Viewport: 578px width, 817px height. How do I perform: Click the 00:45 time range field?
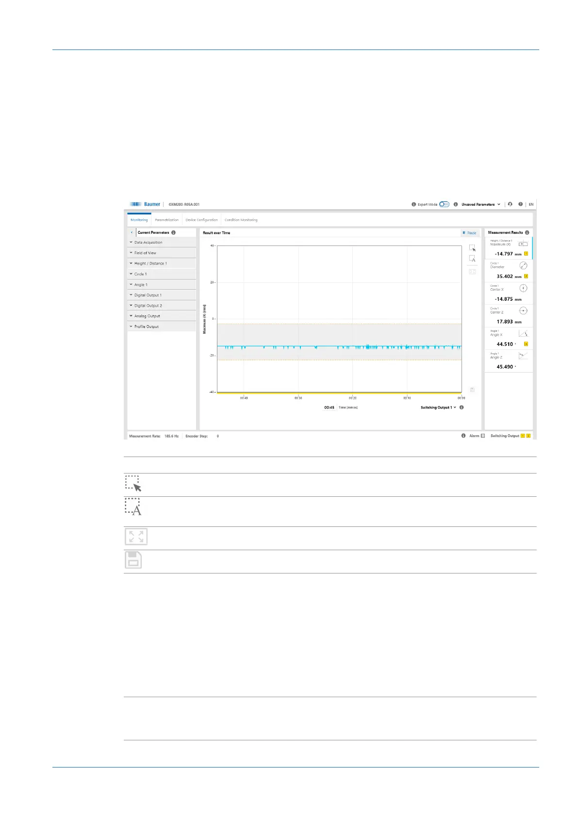tap(330, 408)
